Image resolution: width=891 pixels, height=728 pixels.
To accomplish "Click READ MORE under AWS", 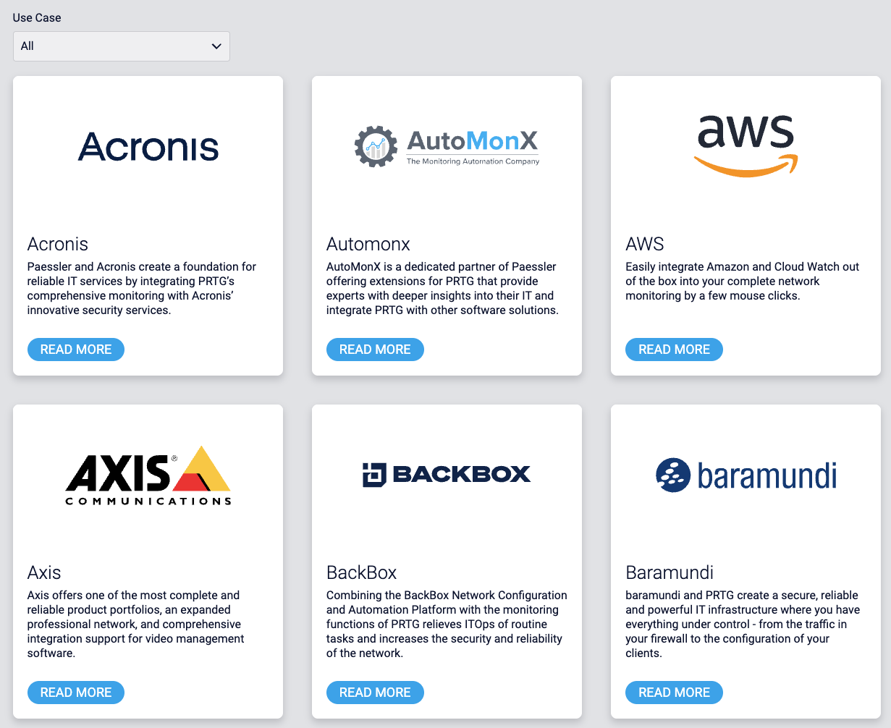I will (674, 350).
